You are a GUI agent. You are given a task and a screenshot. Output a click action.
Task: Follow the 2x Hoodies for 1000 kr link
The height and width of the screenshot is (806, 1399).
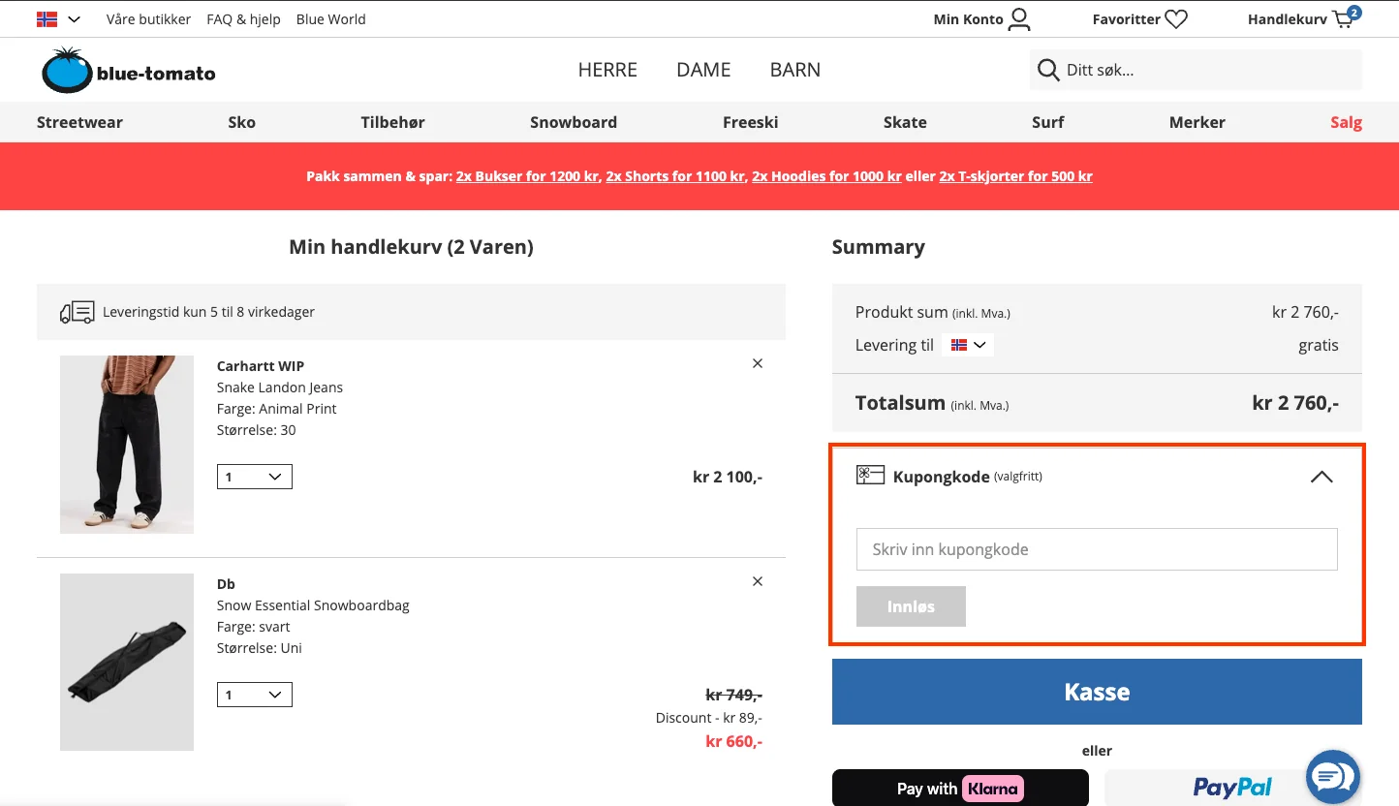[x=826, y=176]
